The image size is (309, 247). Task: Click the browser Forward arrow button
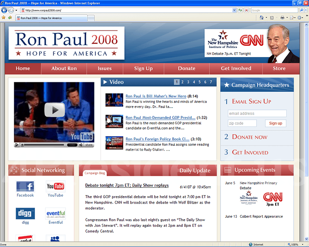click(11, 10)
